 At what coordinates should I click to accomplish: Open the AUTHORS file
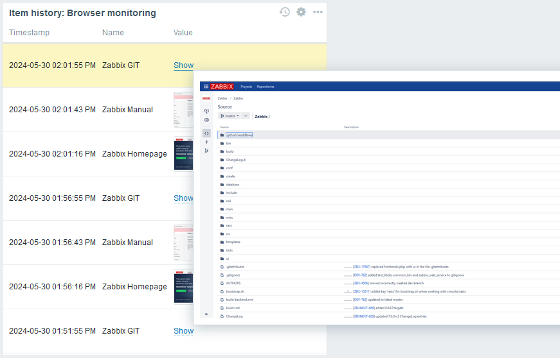pos(233,283)
